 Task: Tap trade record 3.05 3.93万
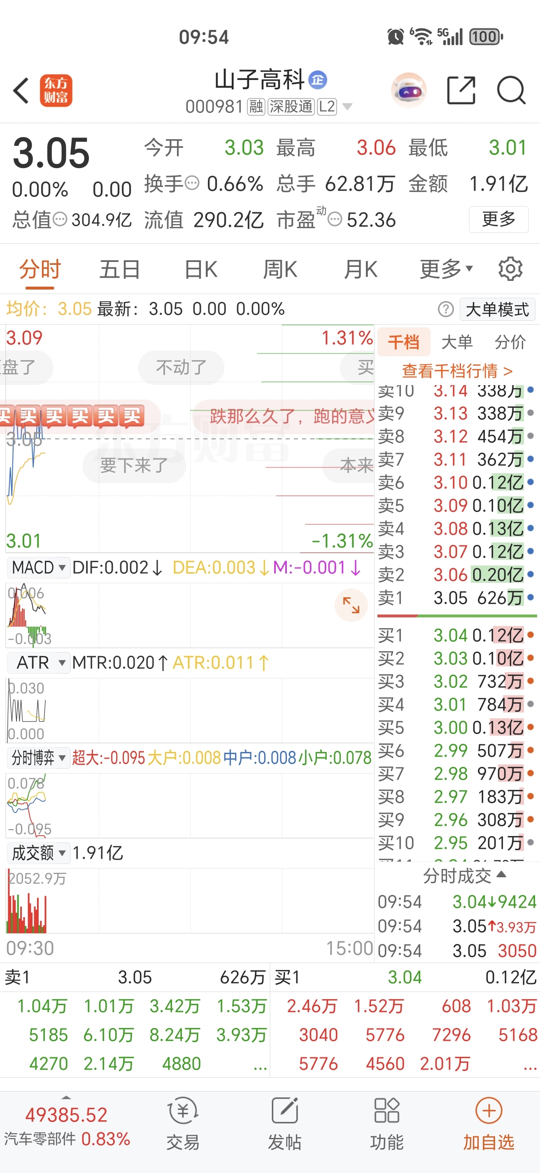click(457, 926)
